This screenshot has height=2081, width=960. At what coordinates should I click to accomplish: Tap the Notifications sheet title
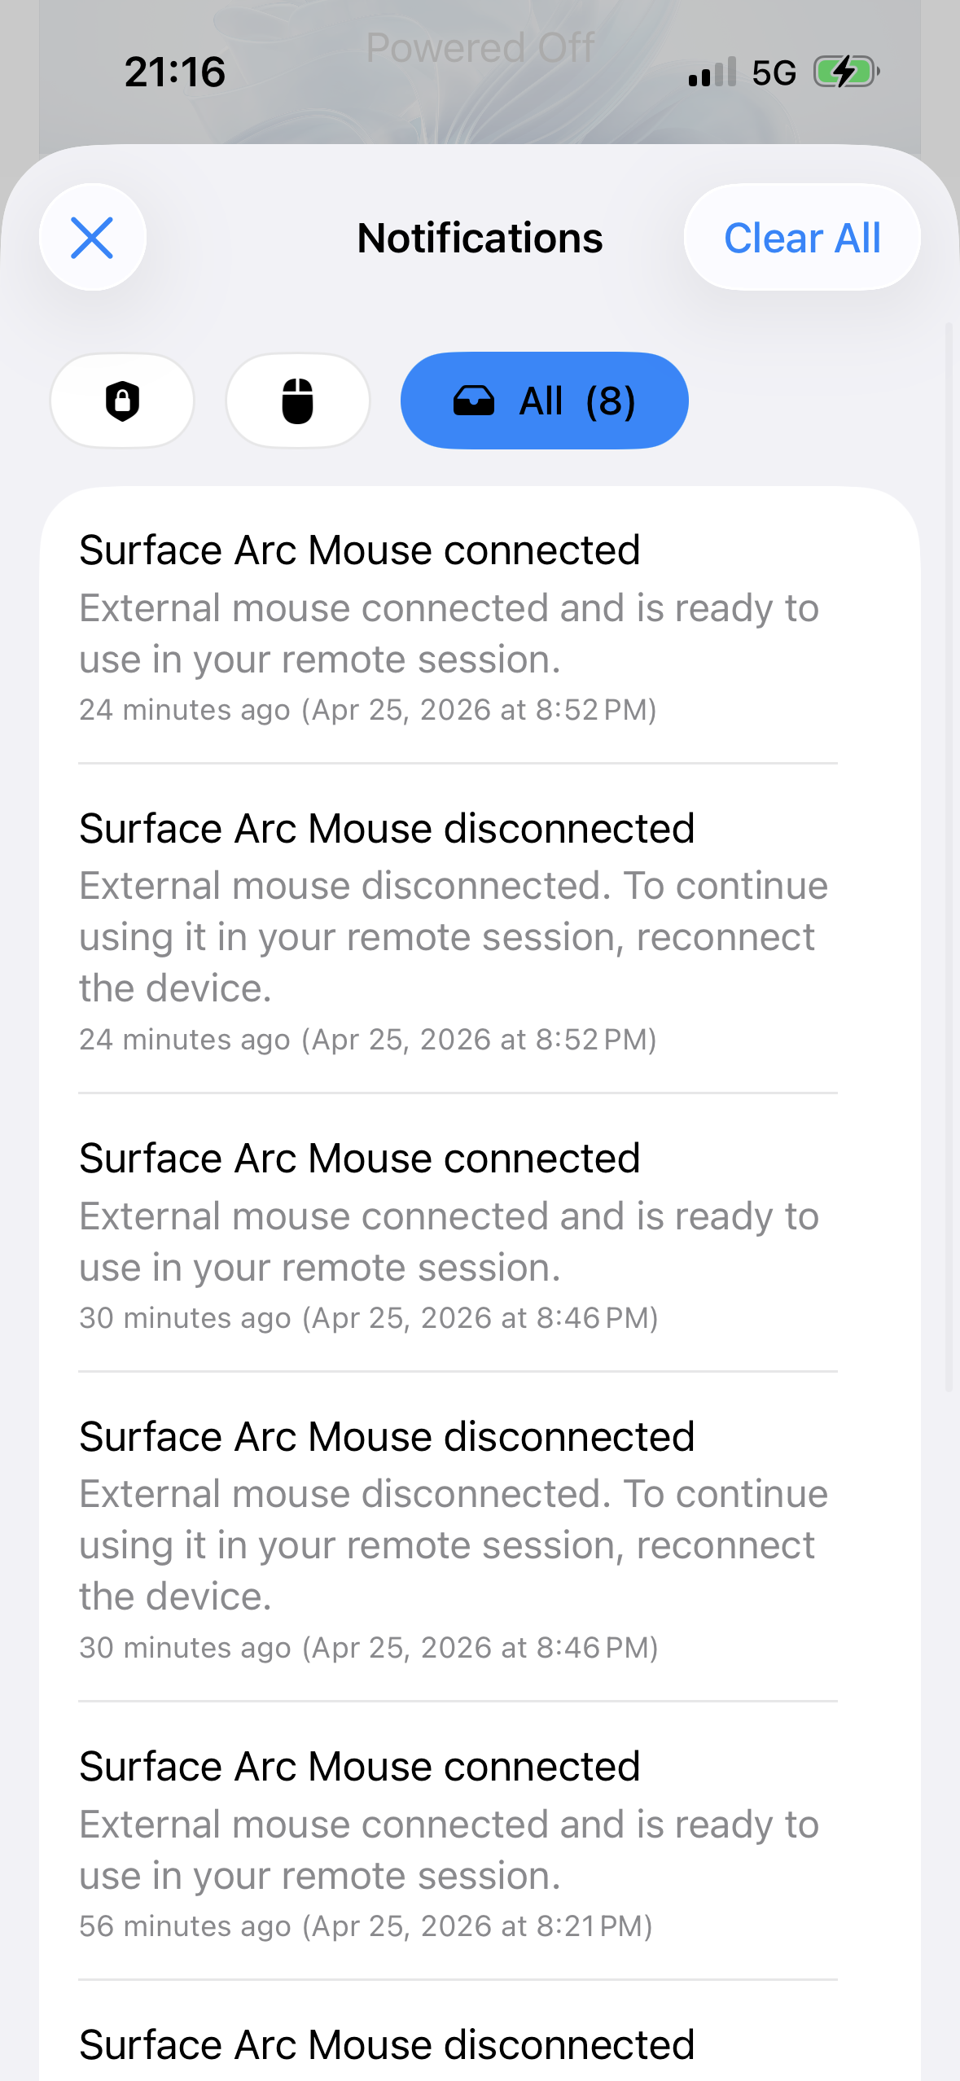pos(480,238)
